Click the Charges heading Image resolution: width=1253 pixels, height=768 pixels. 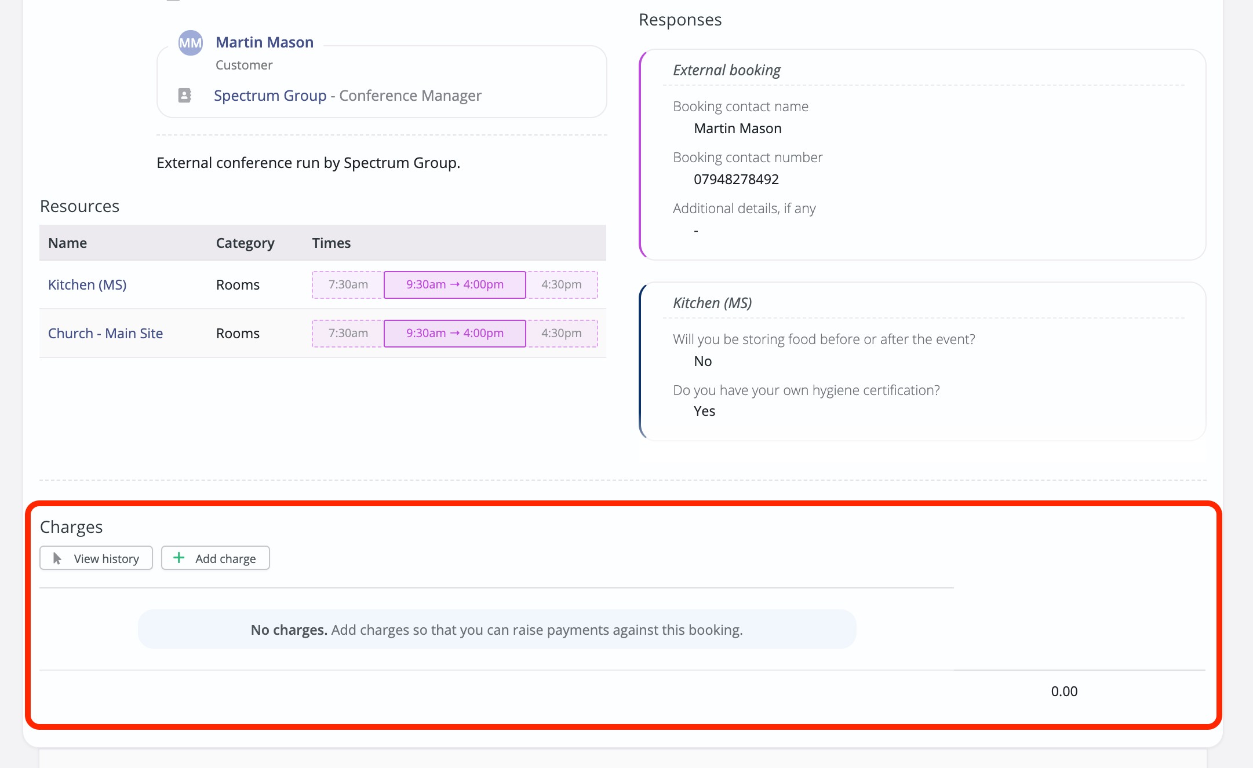(x=71, y=526)
